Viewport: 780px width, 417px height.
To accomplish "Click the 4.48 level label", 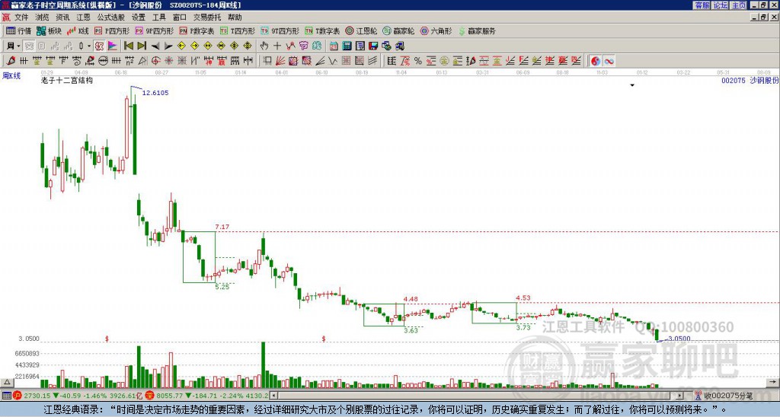I will (x=411, y=299).
